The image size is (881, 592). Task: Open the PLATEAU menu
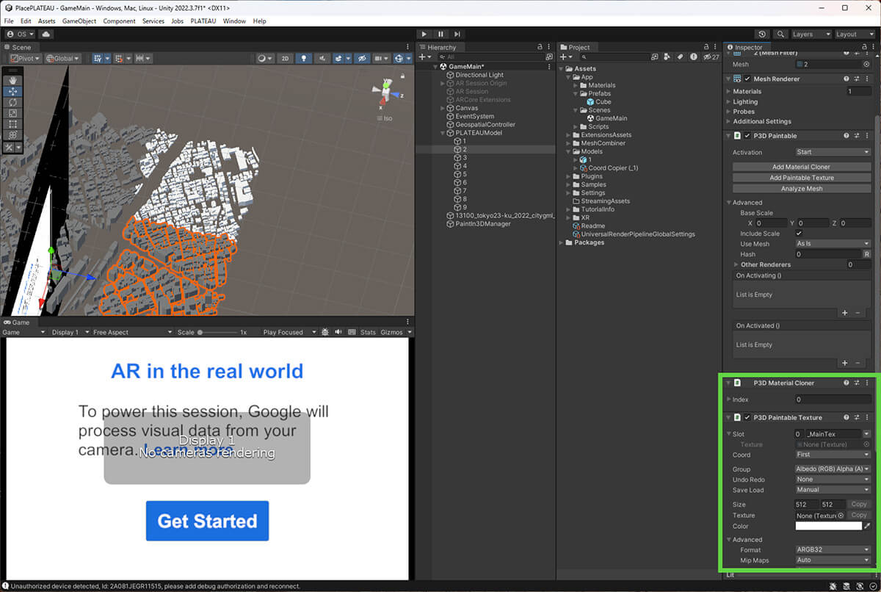click(203, 21)
